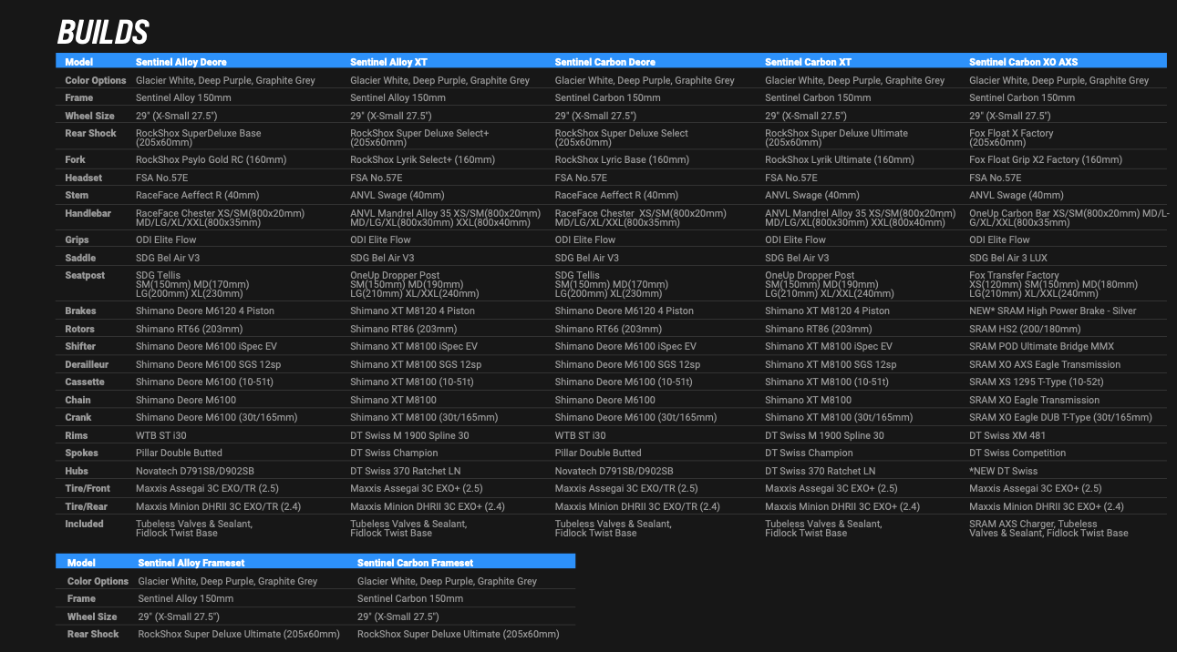Click the Saddle row label
This screenshot has height=652, width=1177.
pos(80,258)
